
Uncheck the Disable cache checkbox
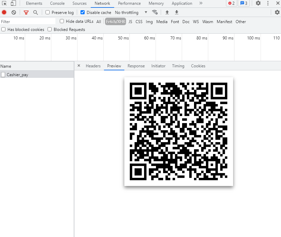point(83,12)
